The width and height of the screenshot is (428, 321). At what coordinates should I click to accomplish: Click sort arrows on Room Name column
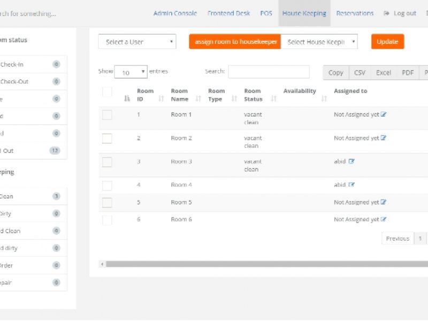point(198,98)
